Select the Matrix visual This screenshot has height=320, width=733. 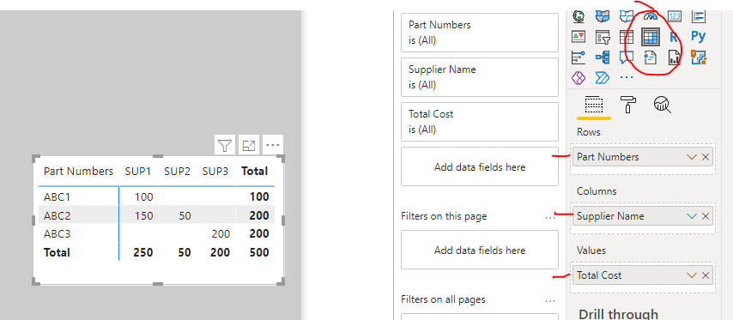point(651,36)
